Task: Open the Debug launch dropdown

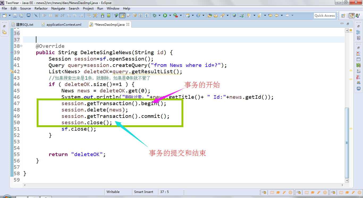Action: click(159, 15)
